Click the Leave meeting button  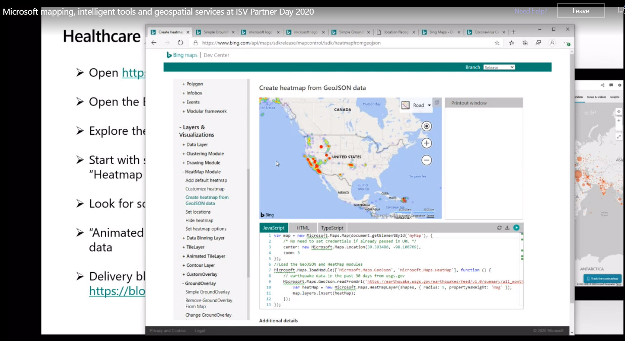(581, 11)
